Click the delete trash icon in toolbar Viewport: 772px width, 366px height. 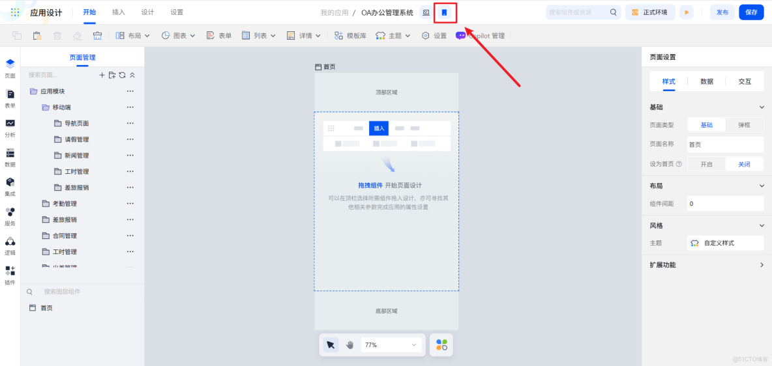click(x=57, y=35)
